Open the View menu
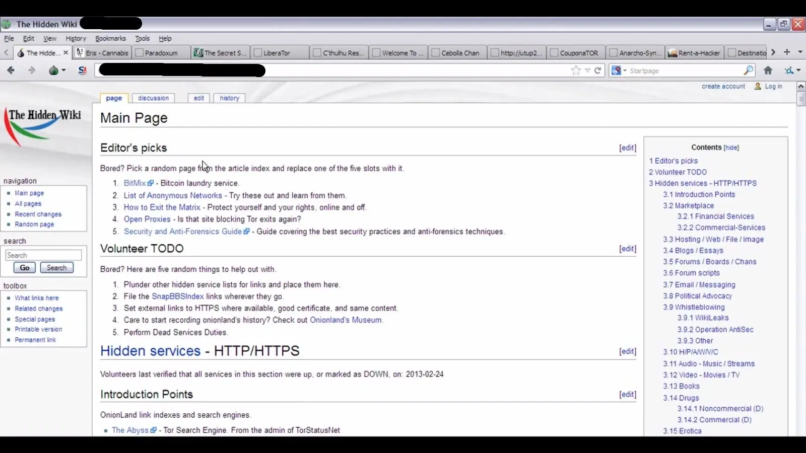The image size is (806, 453). click(49, 38)
